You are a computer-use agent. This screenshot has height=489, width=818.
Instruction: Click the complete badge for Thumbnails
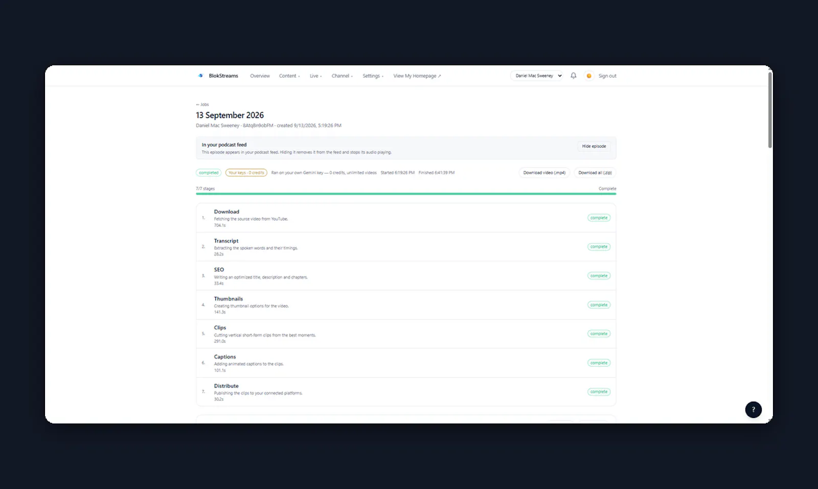[599, 305]
